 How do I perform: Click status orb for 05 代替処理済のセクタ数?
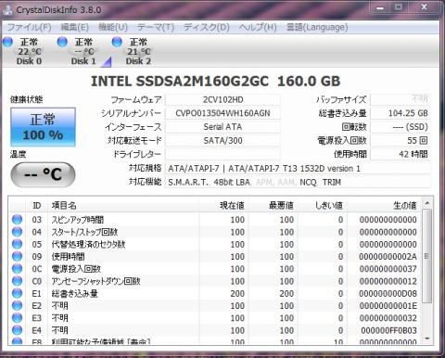coord(17,244)
